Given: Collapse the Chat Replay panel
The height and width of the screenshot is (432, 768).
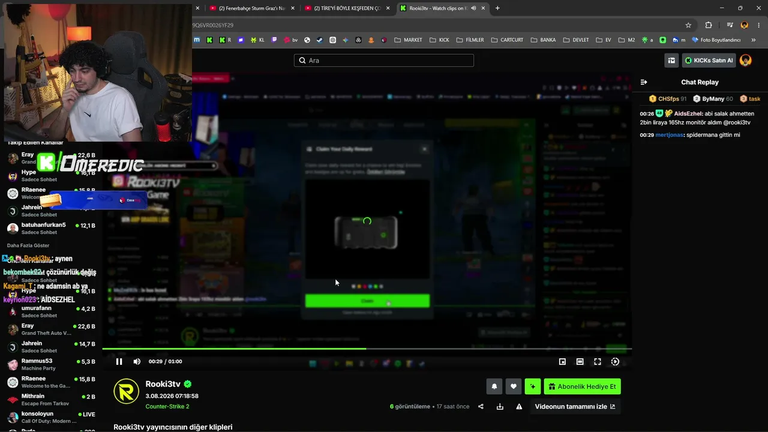Looking at the screenshot, I should [644, 82].
